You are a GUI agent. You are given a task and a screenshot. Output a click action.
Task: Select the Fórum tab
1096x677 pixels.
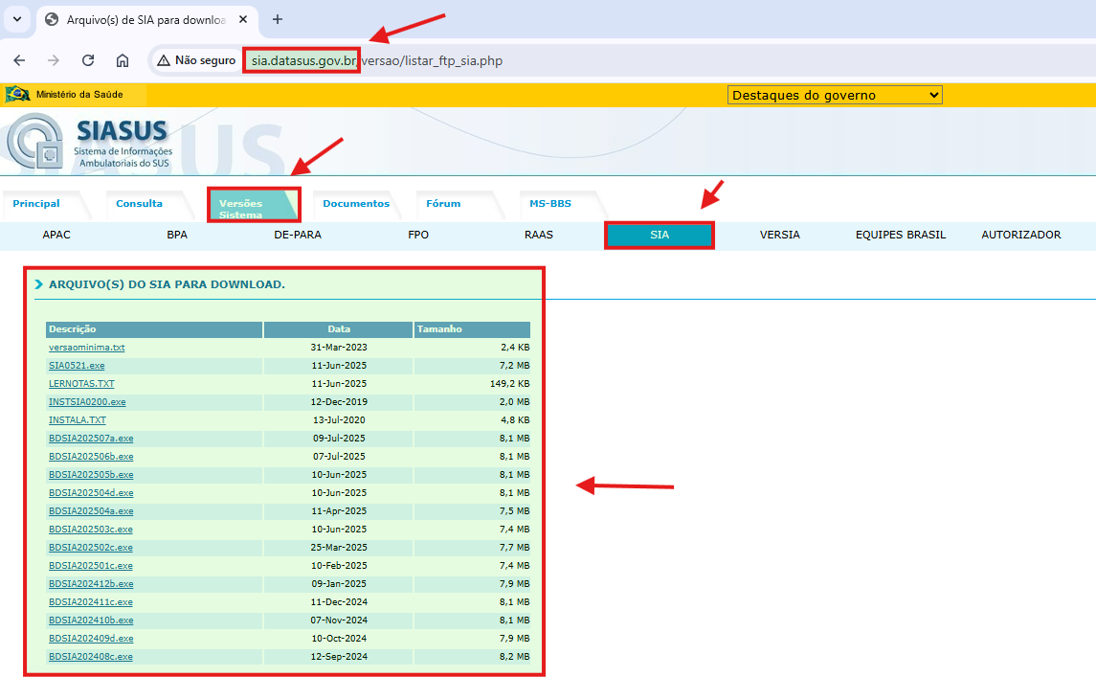point(443,204)
